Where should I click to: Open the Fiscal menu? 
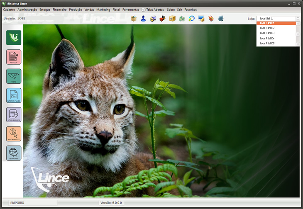pos(116,10)
